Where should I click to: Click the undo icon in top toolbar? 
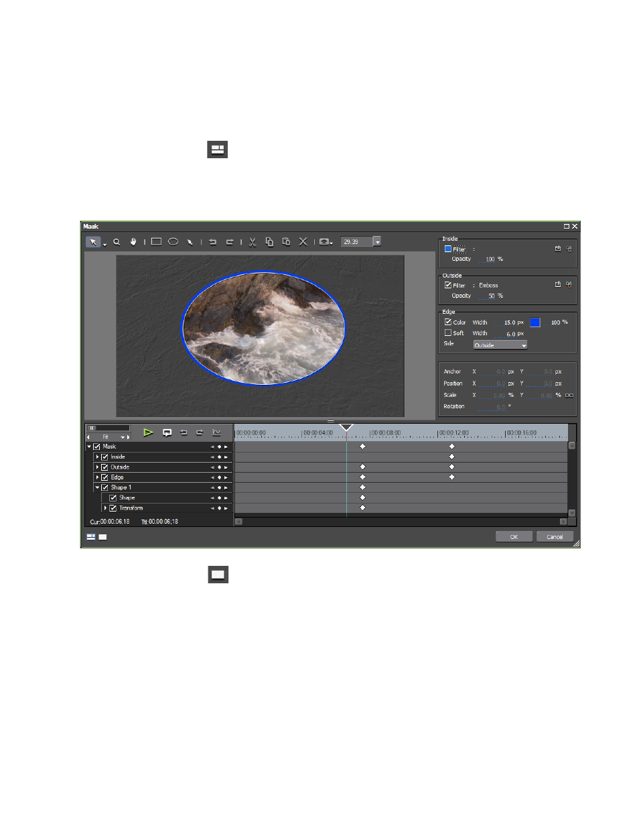pos(213,242)
